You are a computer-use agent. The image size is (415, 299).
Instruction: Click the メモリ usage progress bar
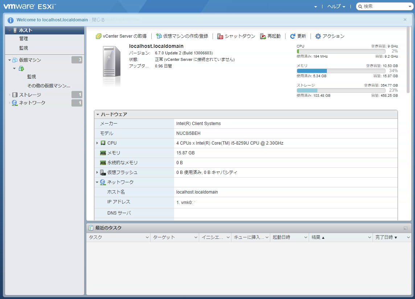(341, 71)
